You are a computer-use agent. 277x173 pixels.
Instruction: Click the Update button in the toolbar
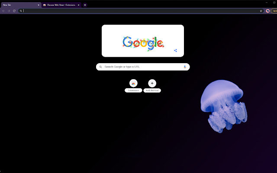pyautogui.click(x=274, y=11)
